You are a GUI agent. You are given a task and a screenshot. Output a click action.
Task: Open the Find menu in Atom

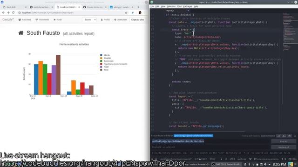(x=179, y=6)
